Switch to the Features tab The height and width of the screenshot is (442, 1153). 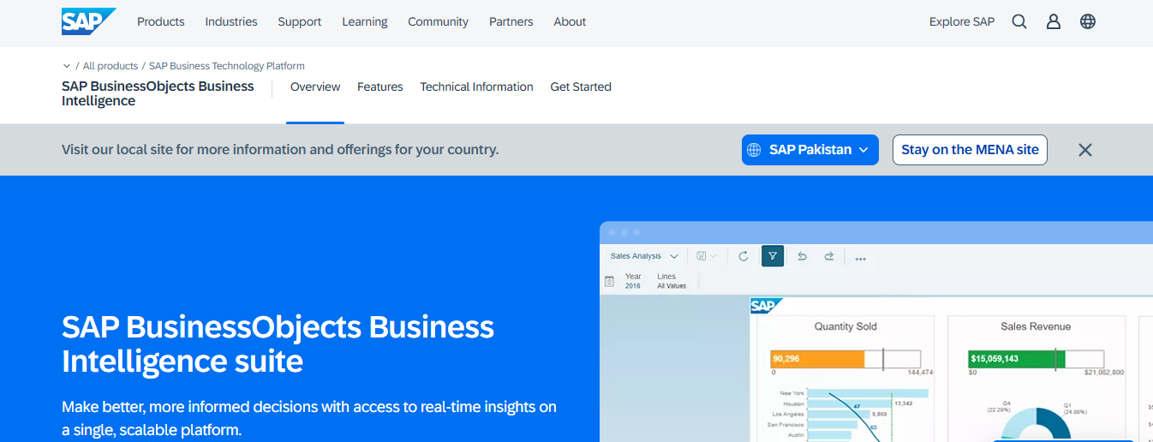[380, 87]
